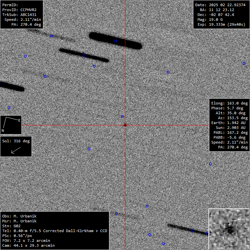Click the 'PermID:' label
This screenshot has height=250, width=250.
[x=10, y=5]
